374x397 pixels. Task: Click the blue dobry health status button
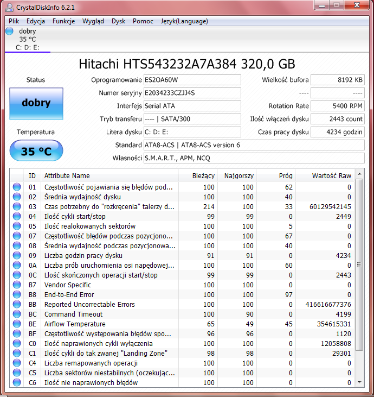click(x=36, y=104)
